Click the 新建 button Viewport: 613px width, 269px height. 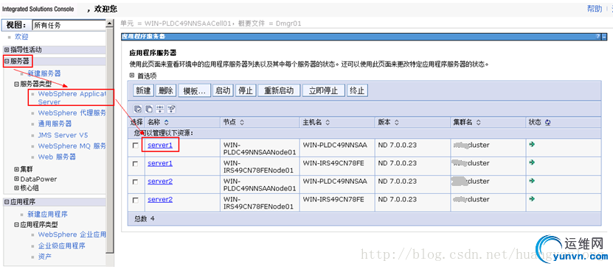coord(144,90)
